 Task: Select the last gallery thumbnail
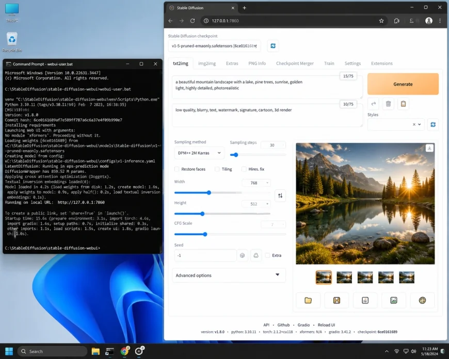407,278
